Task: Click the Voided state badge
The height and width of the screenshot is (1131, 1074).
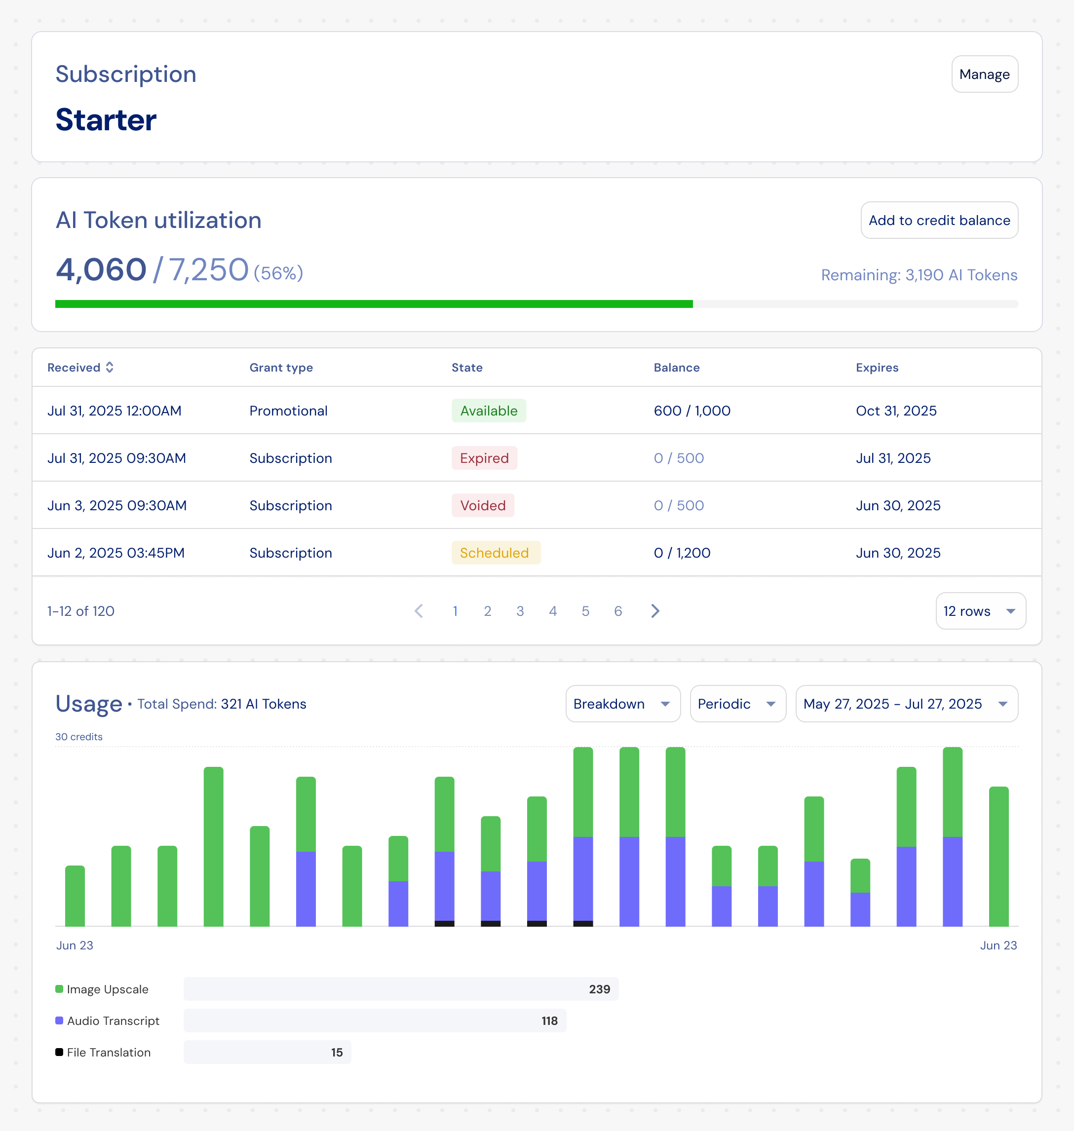Action: pyautogui.click(x=483, y=505)
